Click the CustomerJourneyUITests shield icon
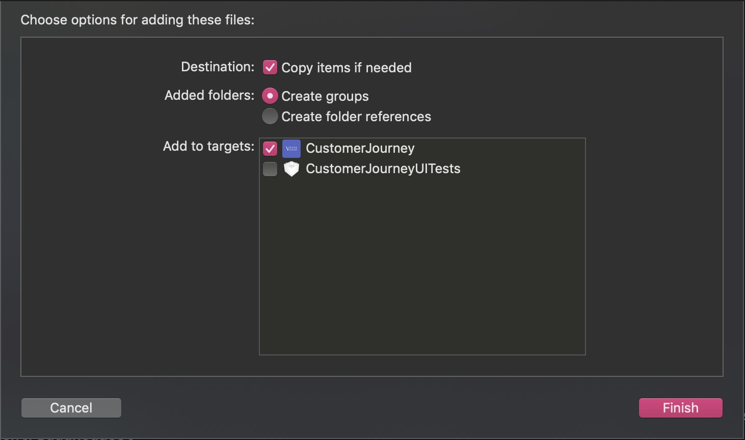The image size is (745, 440). point(291,169)
